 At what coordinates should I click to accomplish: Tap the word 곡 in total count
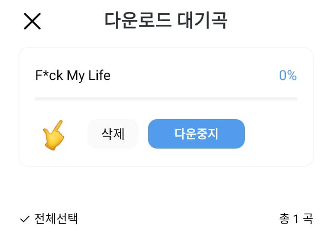coord(308,219)
